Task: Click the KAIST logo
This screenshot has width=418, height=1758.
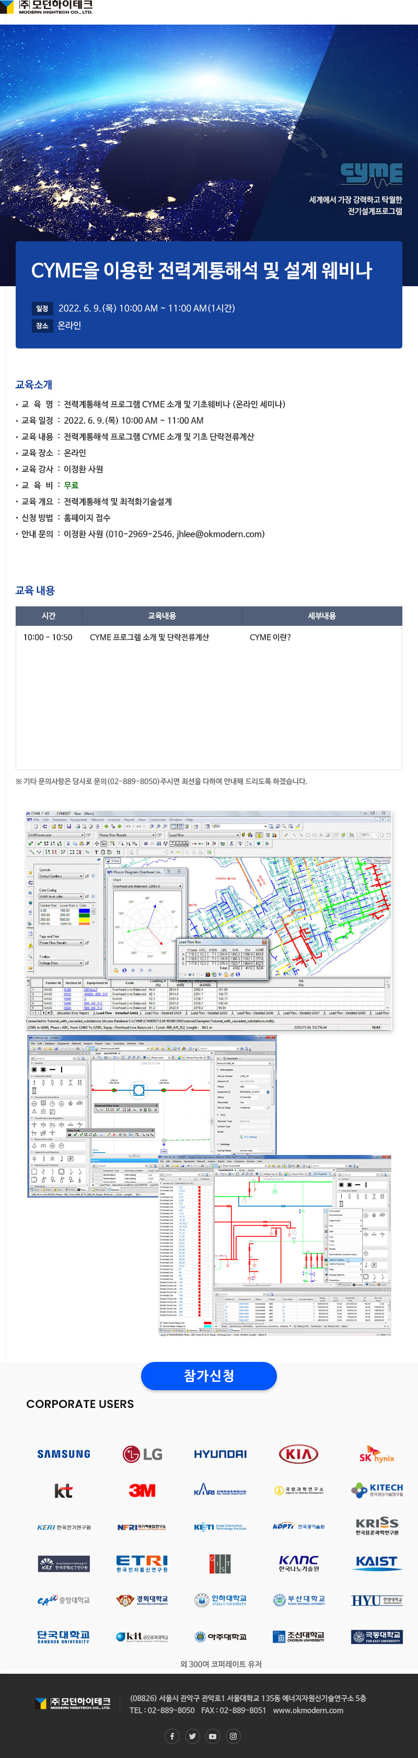Action: tap(376, 1563)
